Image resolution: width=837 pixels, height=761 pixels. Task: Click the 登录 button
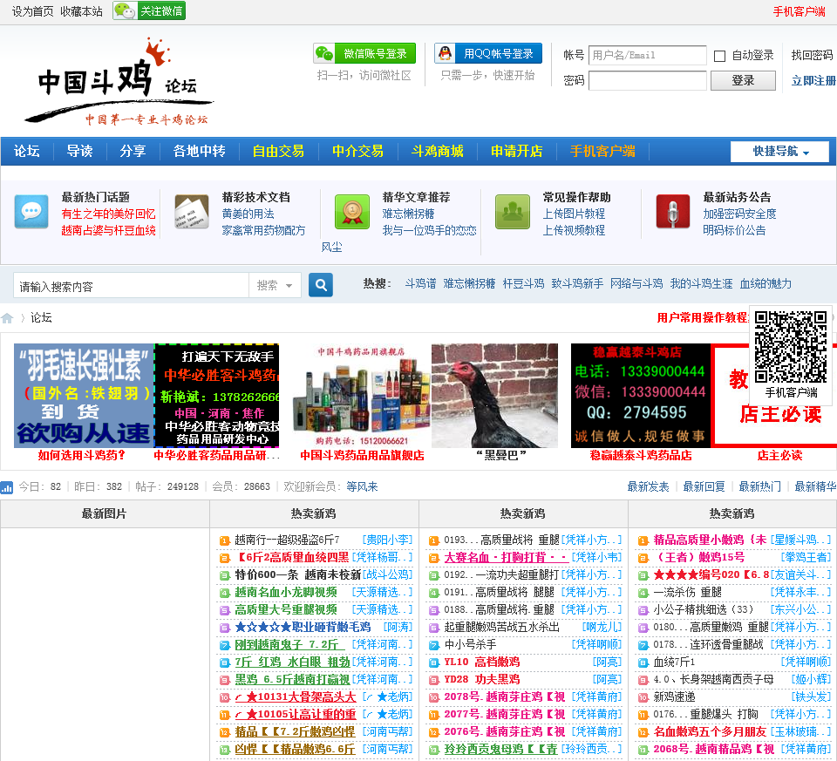point(743,80)
